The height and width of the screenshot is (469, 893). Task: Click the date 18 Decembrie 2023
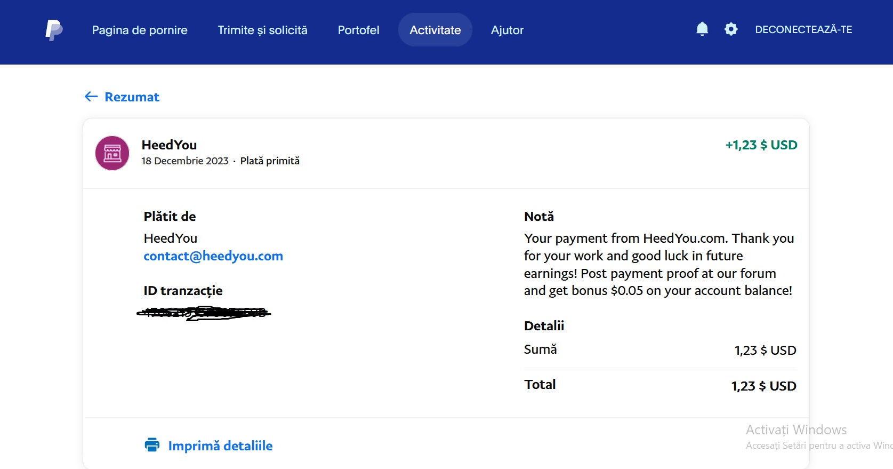[185, 161]
